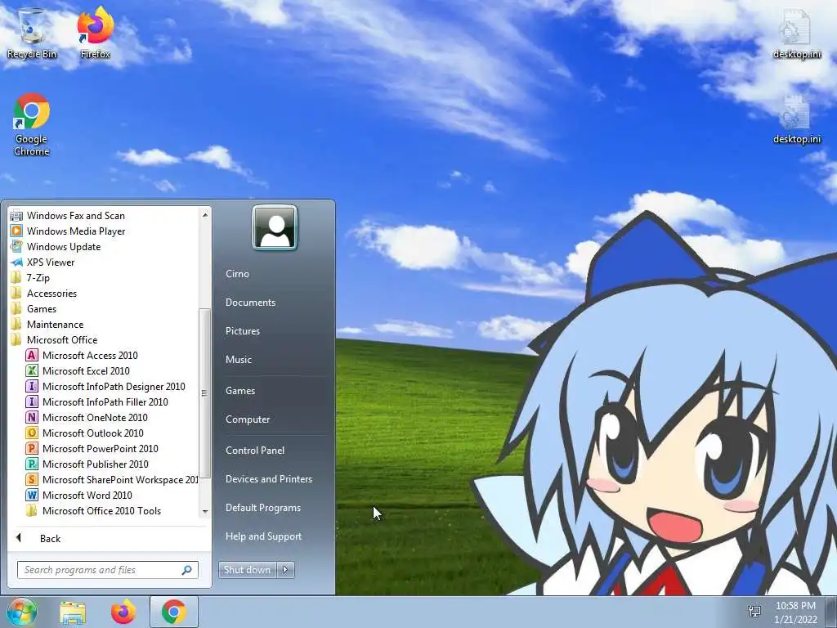This screenshot has height=628, width=837.
Task: Open Microsoft InfoPath Designer 2010
Action: tap(105, 386)
